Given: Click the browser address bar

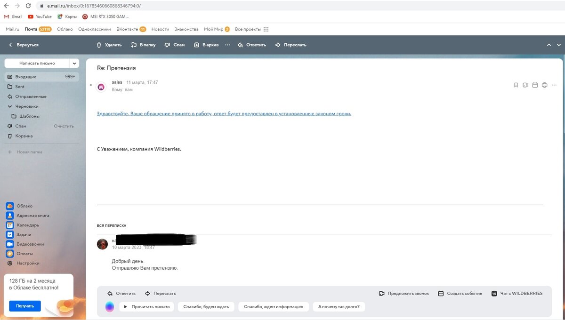Looking at the screenshot, I should 301,6.
